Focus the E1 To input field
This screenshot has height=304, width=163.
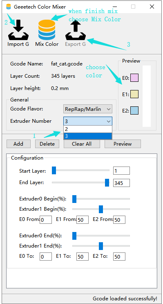[83, 257]
